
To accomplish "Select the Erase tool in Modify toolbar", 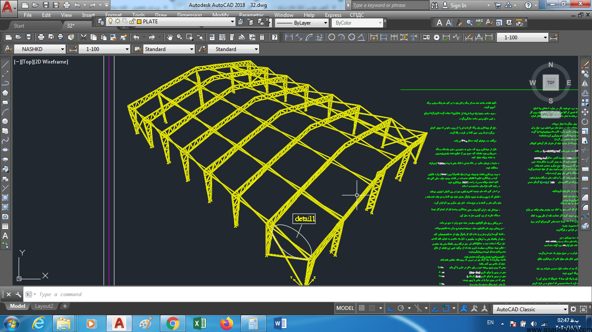I will 585,65.
